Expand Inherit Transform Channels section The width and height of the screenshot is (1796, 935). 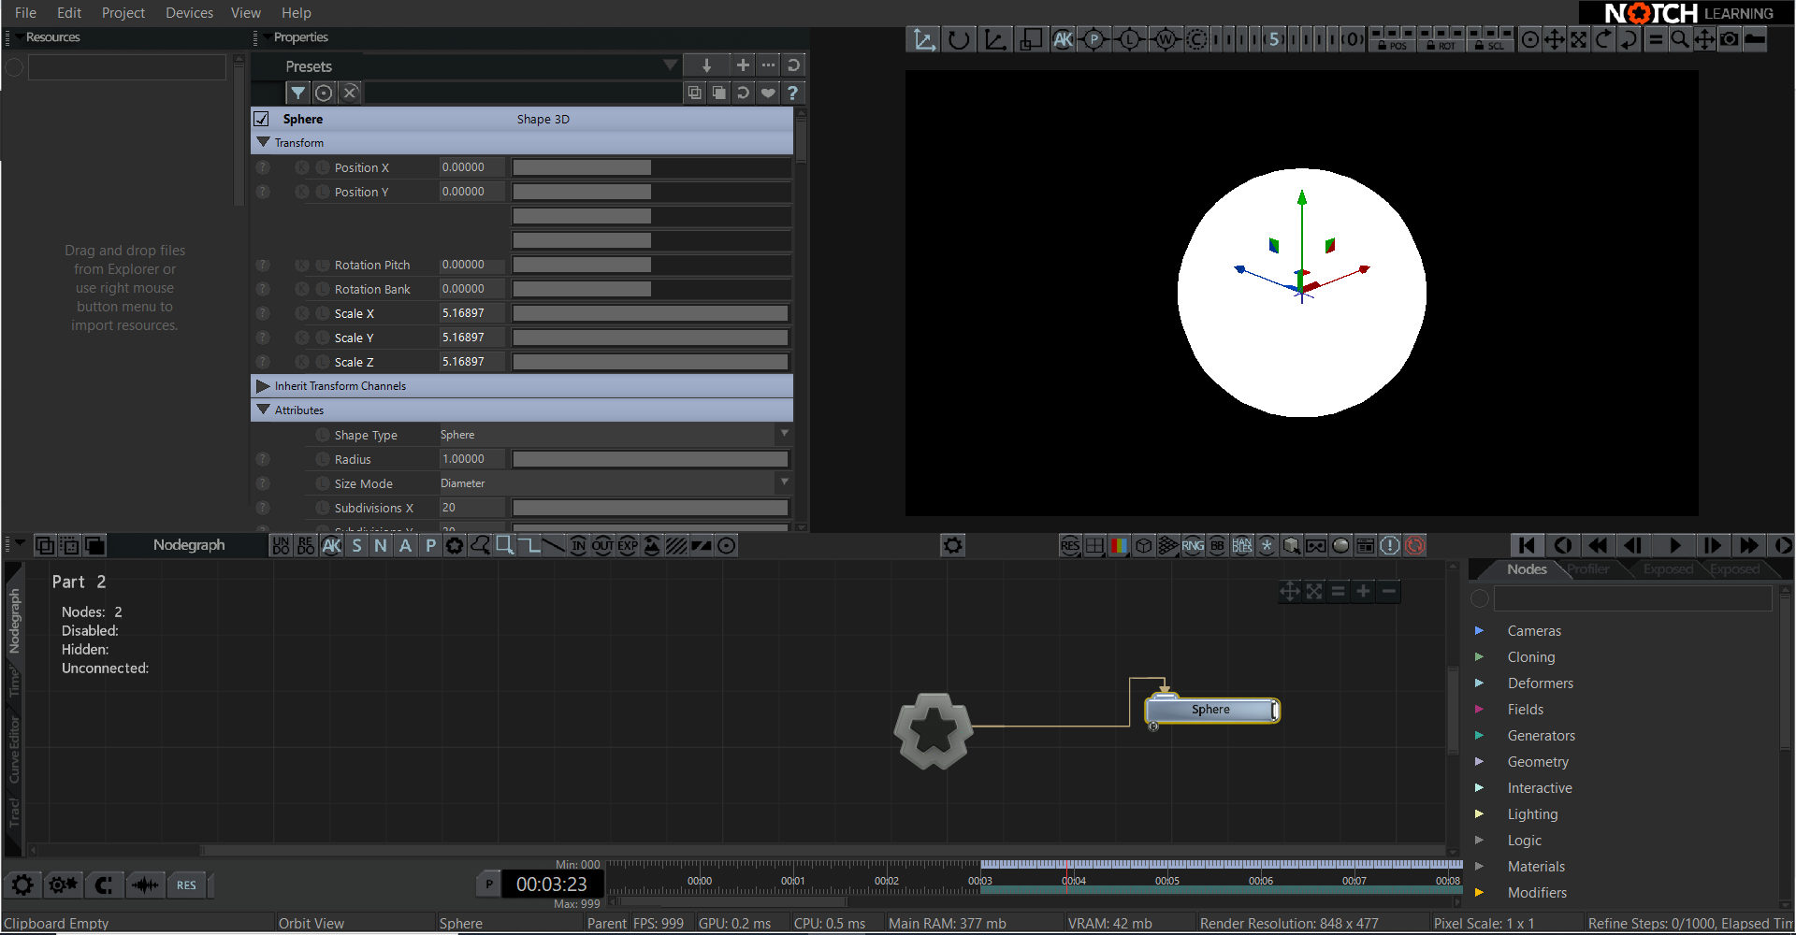263,385
